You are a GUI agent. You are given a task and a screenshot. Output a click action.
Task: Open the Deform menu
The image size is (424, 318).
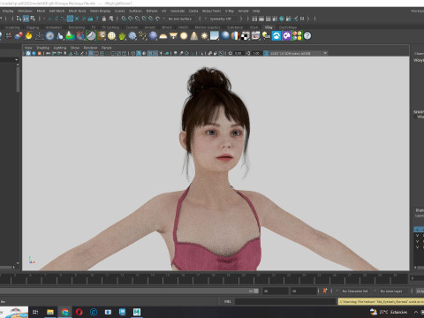152,11
